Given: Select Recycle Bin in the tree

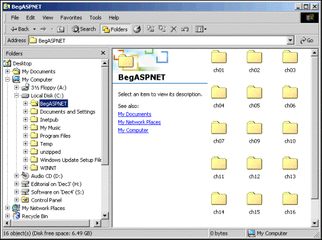Looking at the screenshot, I should 35,217.
